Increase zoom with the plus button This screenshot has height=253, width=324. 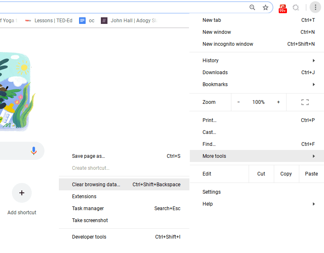[x=278, y=102]
